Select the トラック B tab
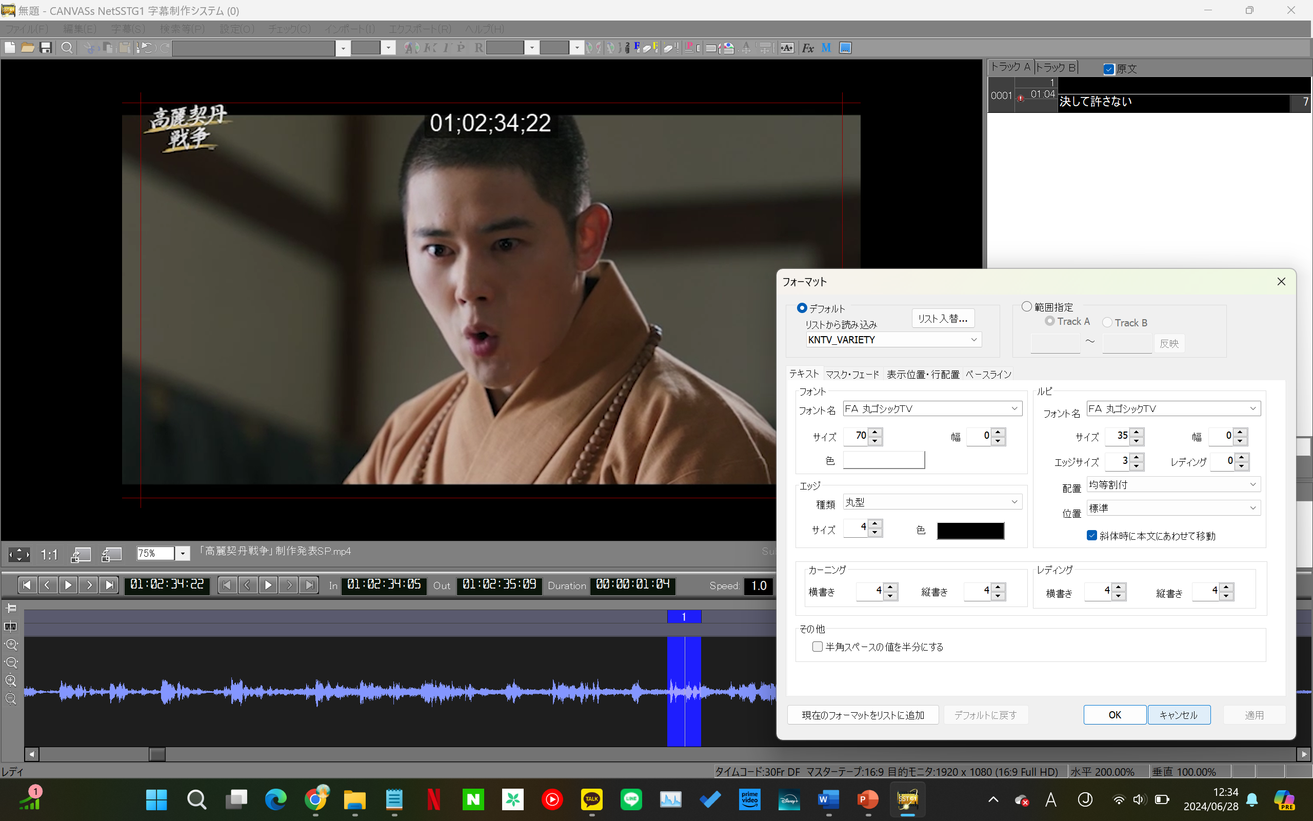1313x821 pixels. pos(1056,67)
